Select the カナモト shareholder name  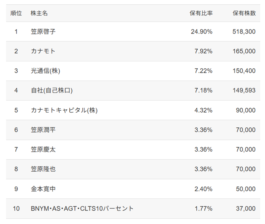coord(43,51)
